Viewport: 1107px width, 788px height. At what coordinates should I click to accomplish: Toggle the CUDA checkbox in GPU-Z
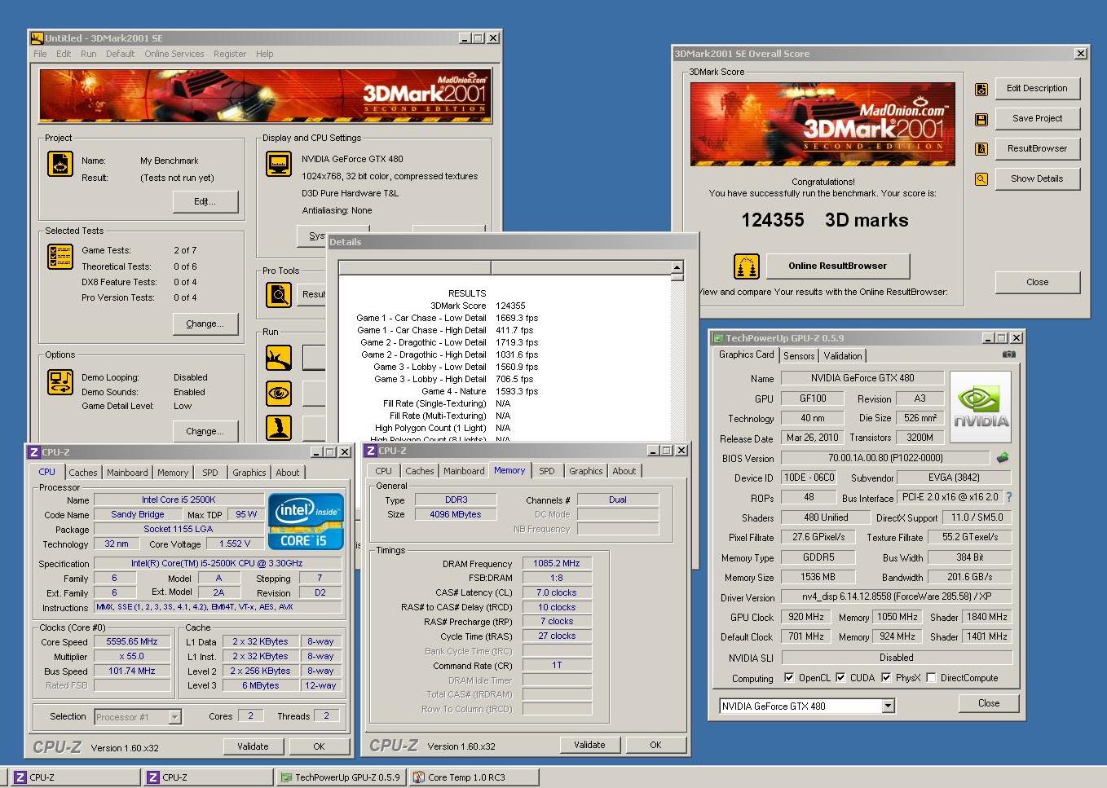click(x=840, y=678)
